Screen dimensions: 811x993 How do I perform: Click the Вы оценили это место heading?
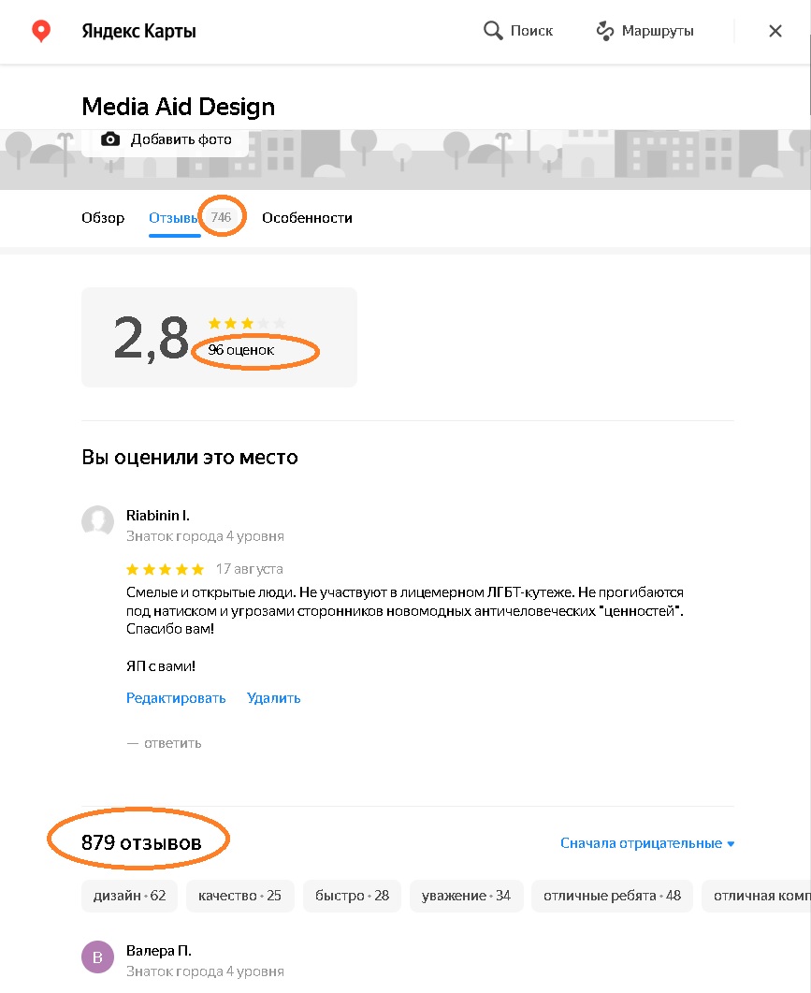tap(190, 458)
